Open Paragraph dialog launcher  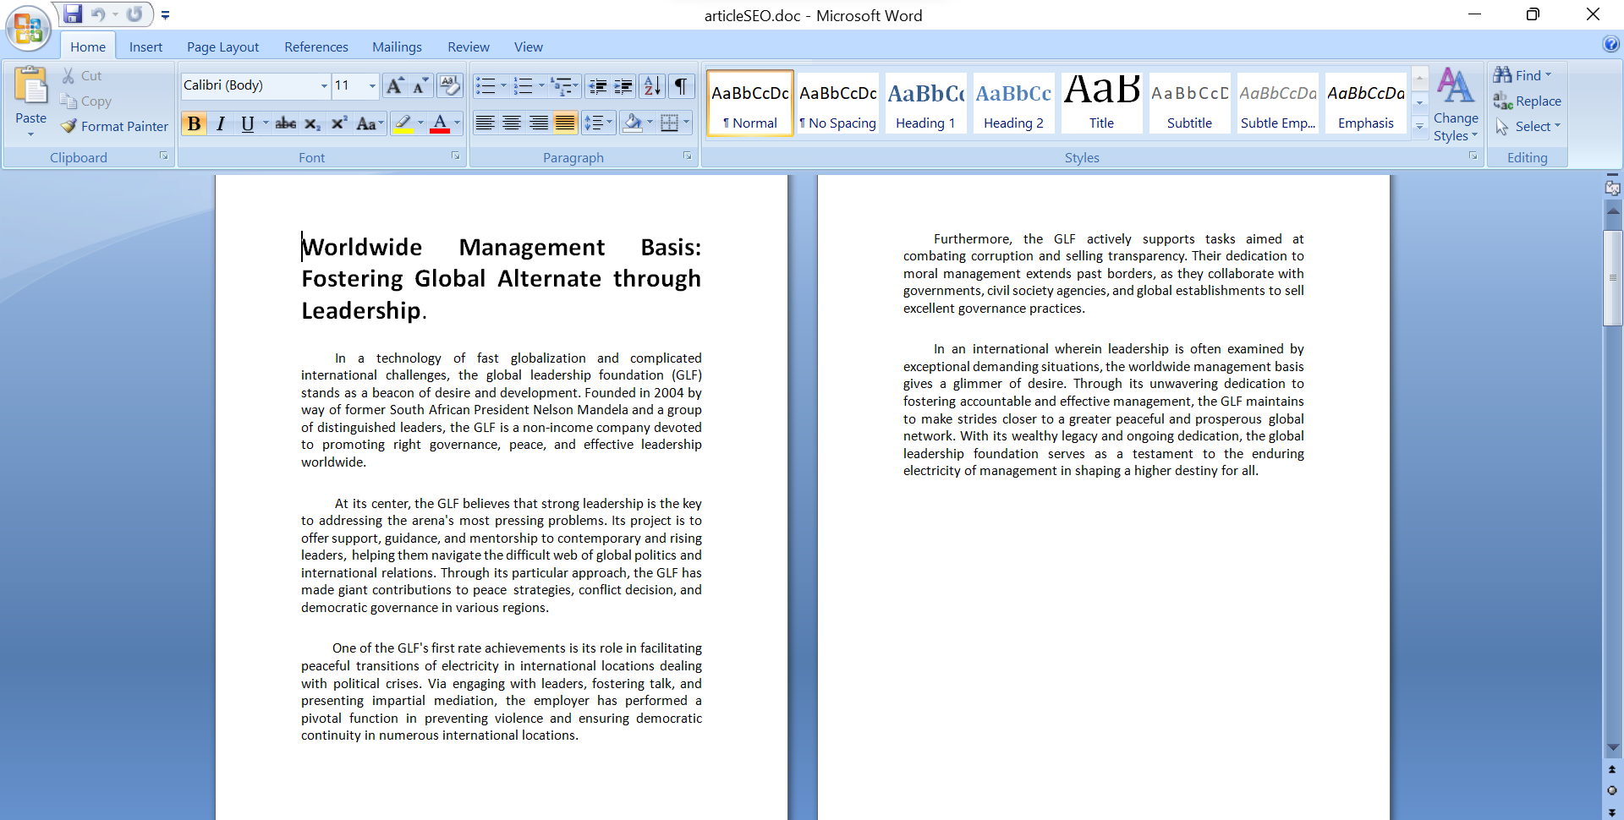(x=688, y=156)
